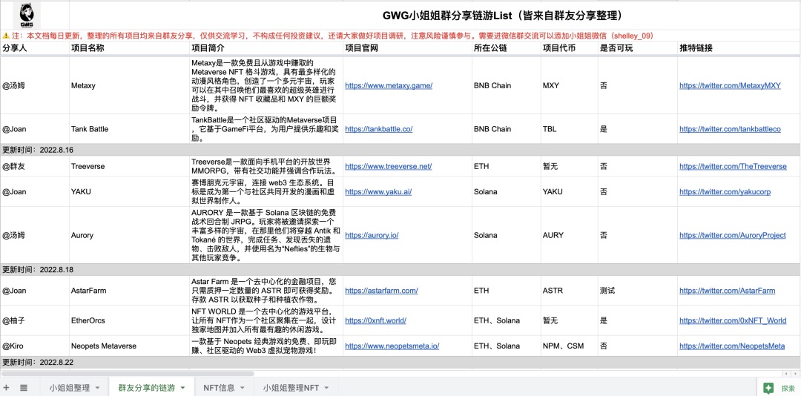This screenshot has width=801, height=396.
Task: Select the AstarFarm project name cell
Action: pyautogui.click(x=129, y=291)
